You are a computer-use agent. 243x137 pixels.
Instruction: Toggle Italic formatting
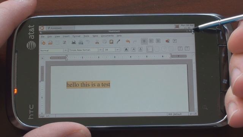(133, 49)
